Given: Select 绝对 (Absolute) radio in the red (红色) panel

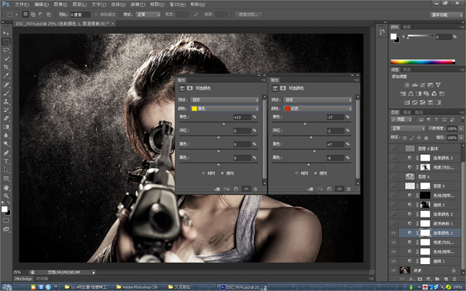Looking at the screenshot, I should 314,173.
